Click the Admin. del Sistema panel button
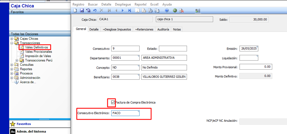Screen dimensions: 287x134 [x=40, y=132]
